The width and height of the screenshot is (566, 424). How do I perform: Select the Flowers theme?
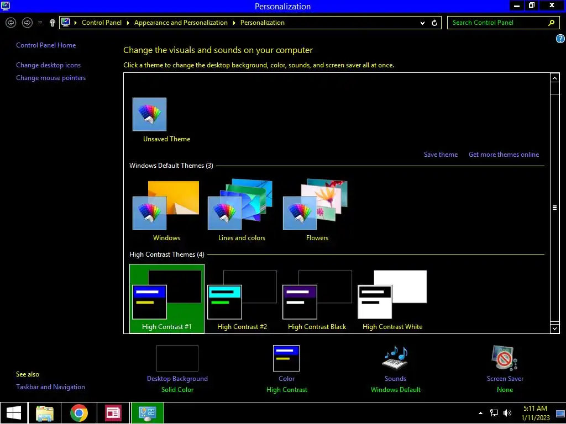pos(317,211)
